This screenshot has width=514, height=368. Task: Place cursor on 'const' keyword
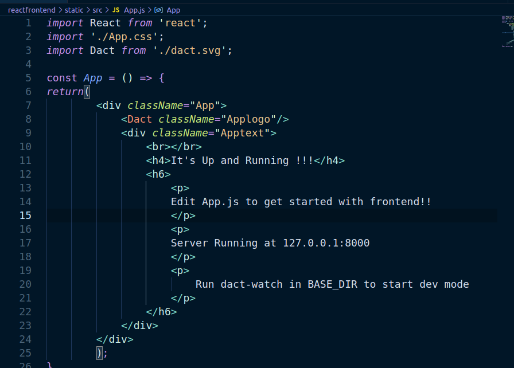[x=62, y=78]
